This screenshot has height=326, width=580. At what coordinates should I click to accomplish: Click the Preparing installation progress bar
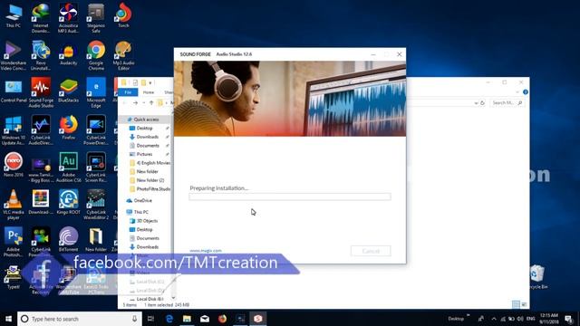pos(290,197)
